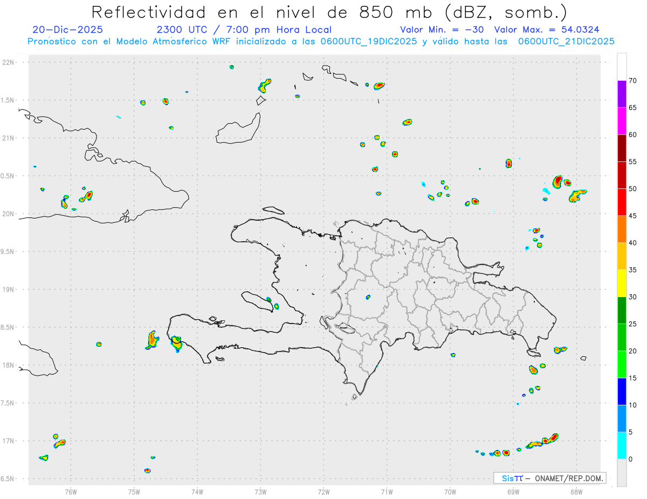Screen dimensions: 647x499
Task: Click the '20N' latitude tick label
Action: [x=8, y=214]
